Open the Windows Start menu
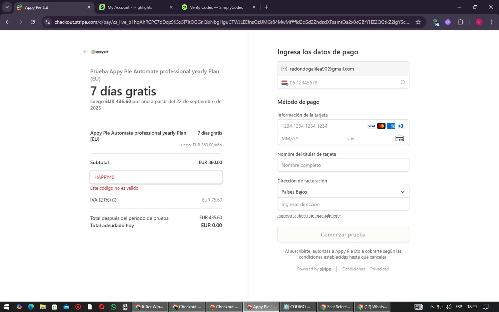The image size is (499, 312). (x=6, y=307)
